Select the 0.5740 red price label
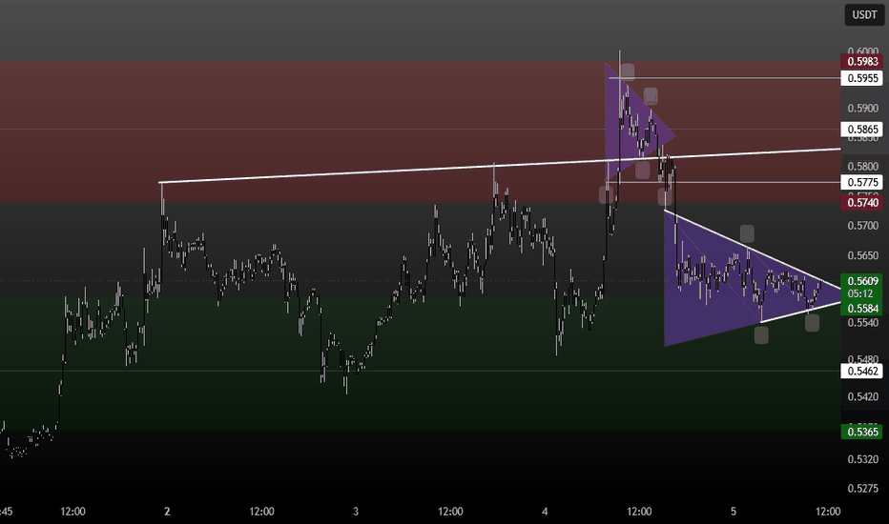Image resolution: width=889 pixels, height=524 pixels. 862,203
